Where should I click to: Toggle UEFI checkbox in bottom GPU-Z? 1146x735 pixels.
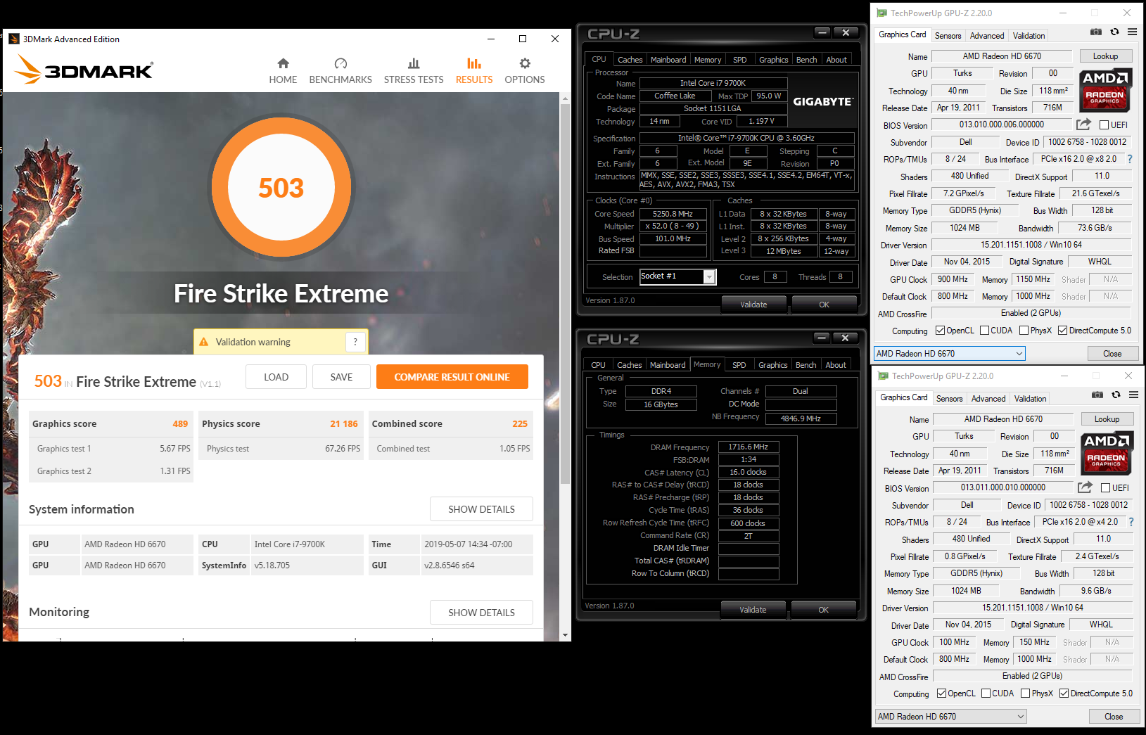click(x=1105, y=488)
